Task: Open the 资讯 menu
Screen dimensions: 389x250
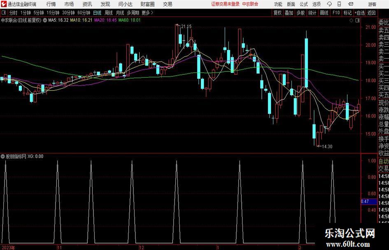Action: coord(87,4)
